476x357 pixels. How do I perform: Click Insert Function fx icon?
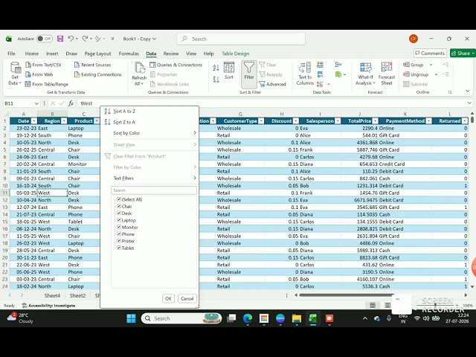pyautogui.click(x=71, y=103)
